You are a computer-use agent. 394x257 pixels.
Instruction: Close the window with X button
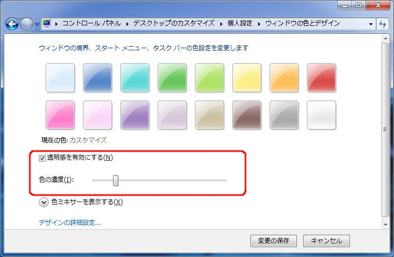click(378, 5)
